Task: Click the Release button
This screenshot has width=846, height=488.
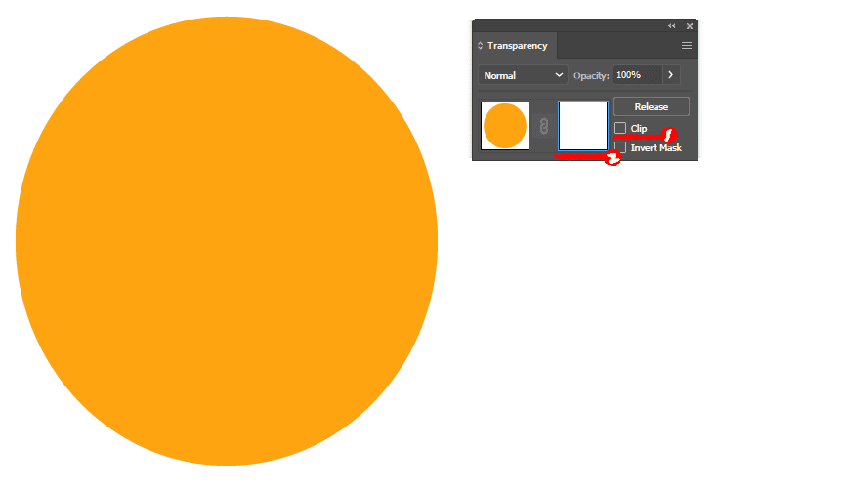Action: (x=652, y=106)
